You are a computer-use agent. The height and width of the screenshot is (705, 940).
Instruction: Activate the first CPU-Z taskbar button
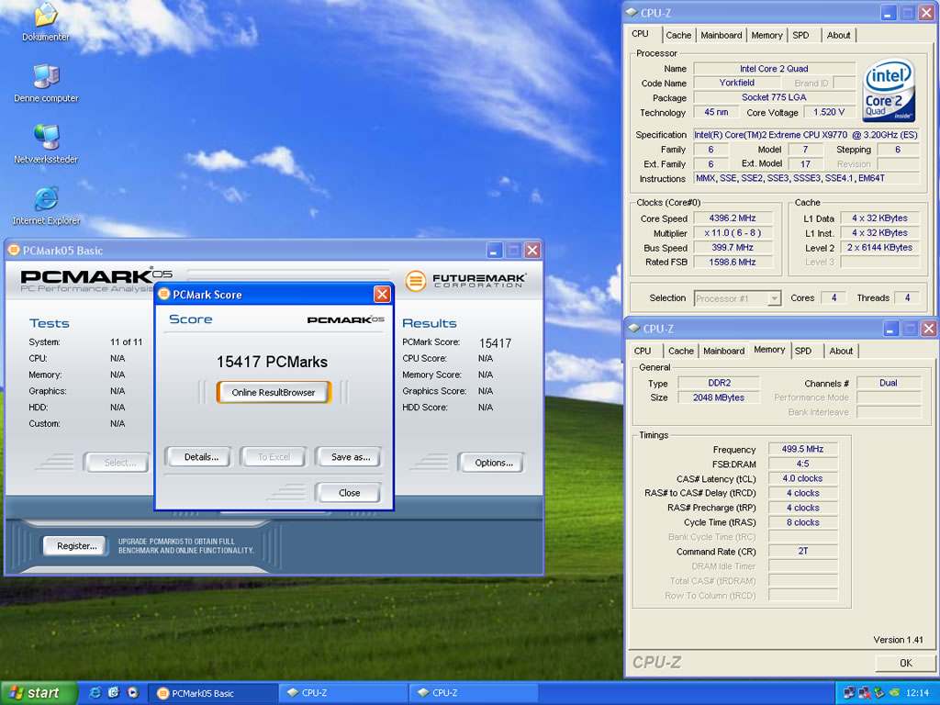343,693
